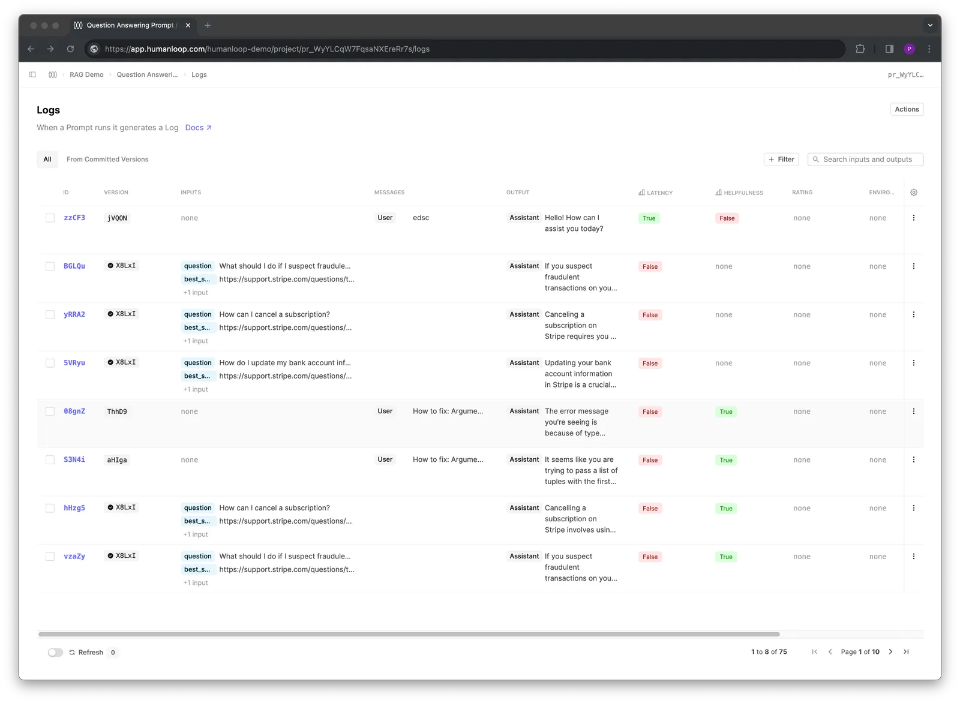Select checkbox for log zzCF3

pos(50,218)
